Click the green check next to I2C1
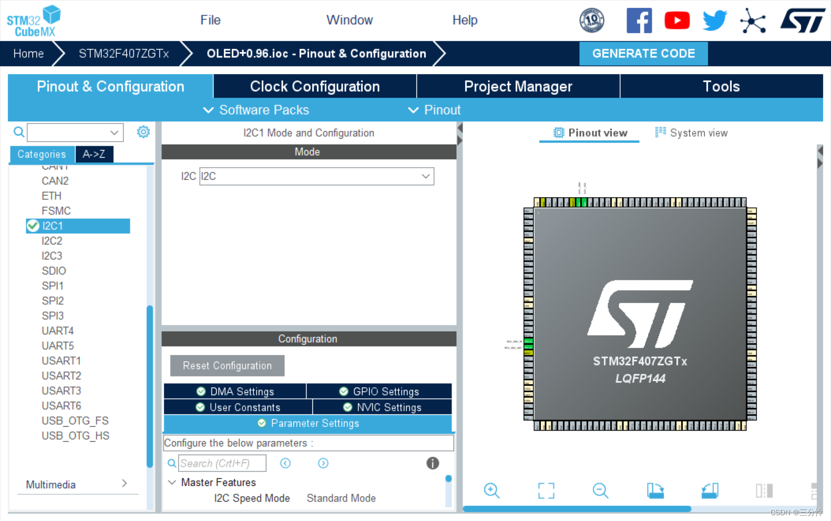 pos(33,226)
